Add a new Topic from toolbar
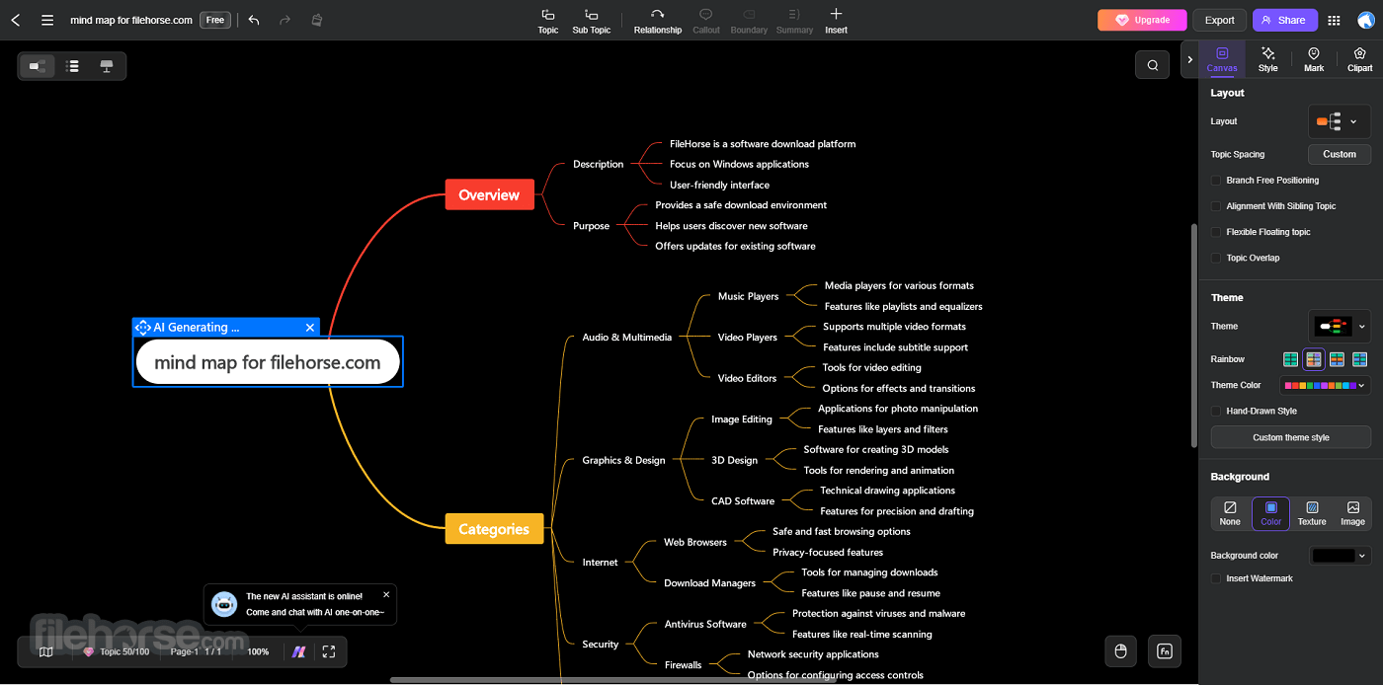 click(x=548, y=21)
